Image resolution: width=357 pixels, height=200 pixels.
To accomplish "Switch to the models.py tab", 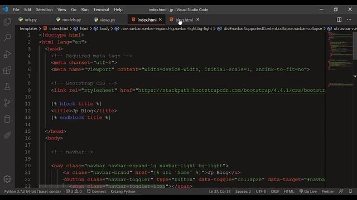I will click(x=69, y=20).
